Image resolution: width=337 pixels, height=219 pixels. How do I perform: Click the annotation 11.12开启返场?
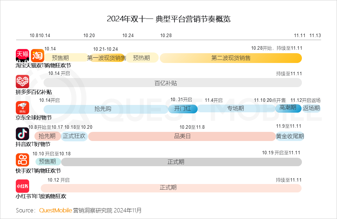point(305,100)
